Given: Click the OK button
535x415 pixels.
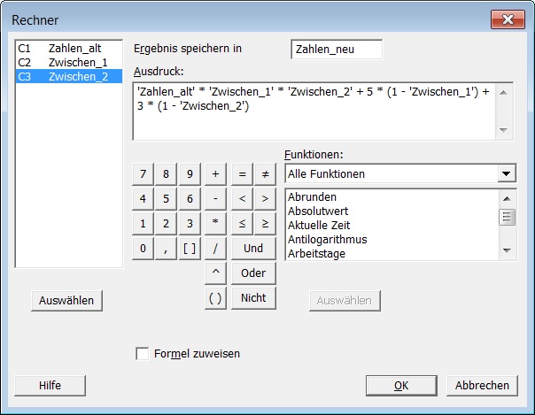Looking at the screenshot, I should [x=401, y=386].
